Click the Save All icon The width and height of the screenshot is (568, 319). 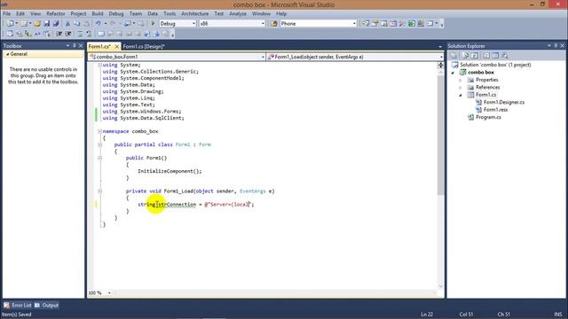click(56, 24)
